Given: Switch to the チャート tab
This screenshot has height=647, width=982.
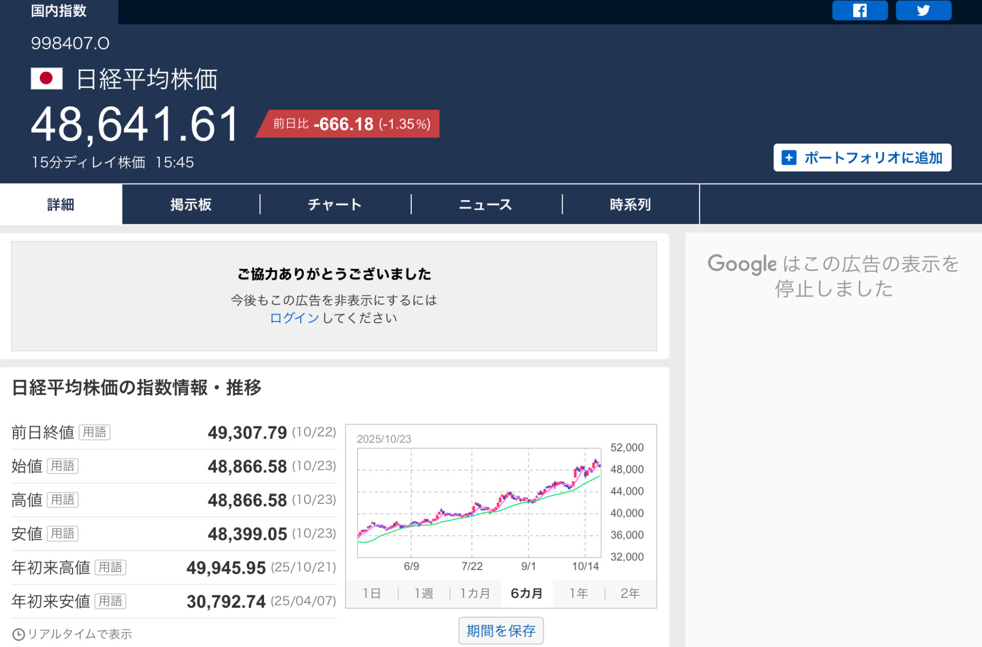Looking at the screenshot, I should 334,204.
